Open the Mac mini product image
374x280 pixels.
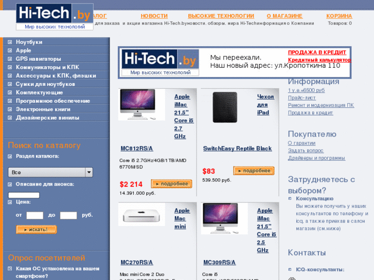[141, 214]
